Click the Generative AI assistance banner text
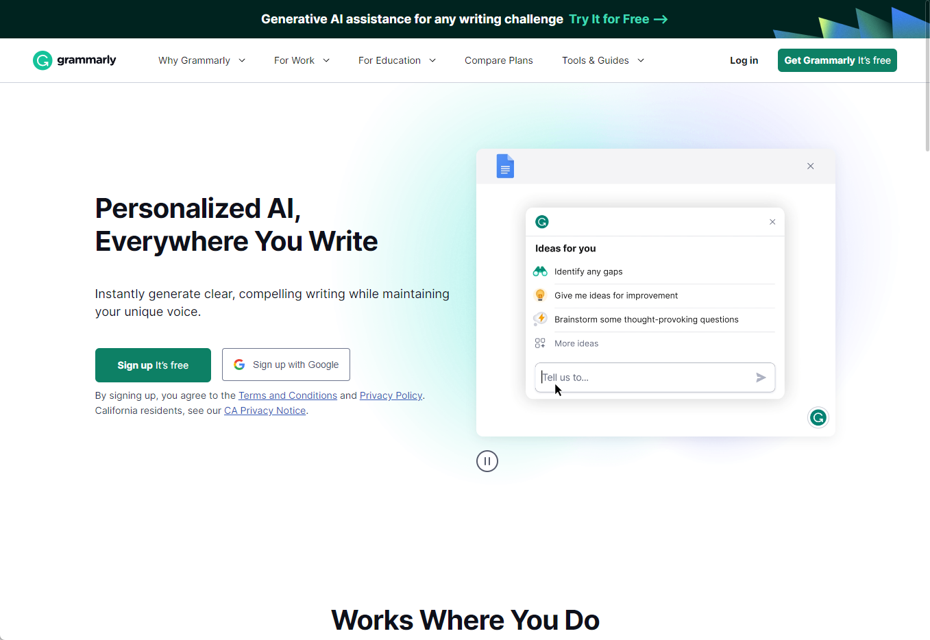The height and width of the screenshot is (640, 930). [412, 19]
